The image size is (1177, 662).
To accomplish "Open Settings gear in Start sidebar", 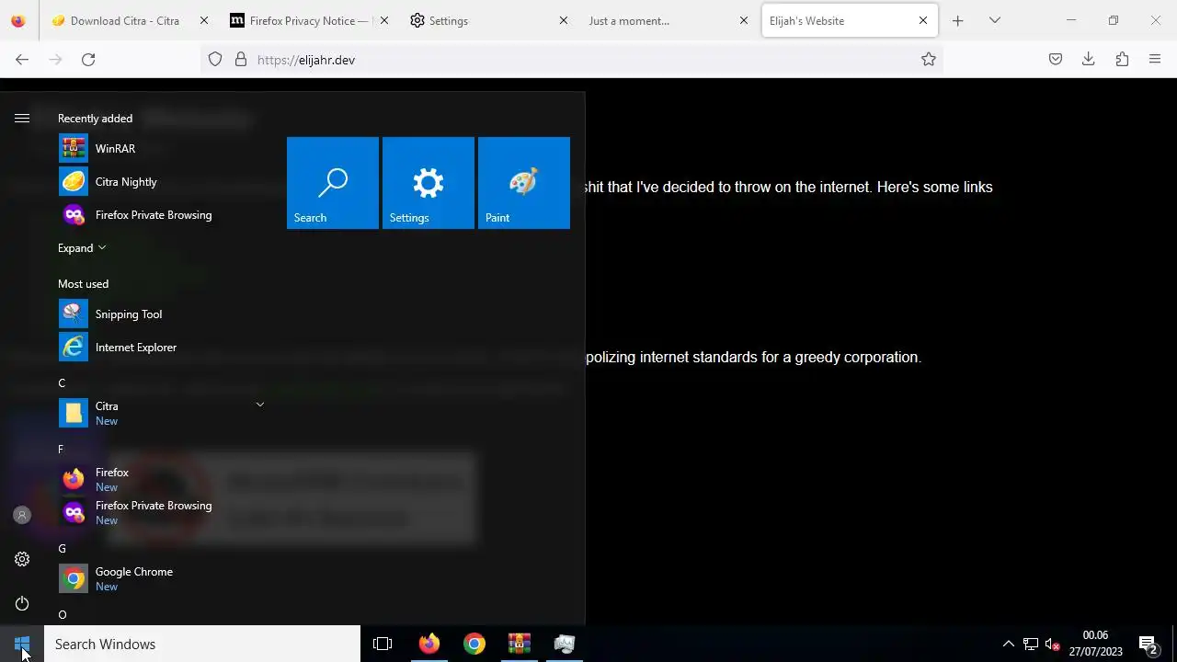I will point(22,559).
